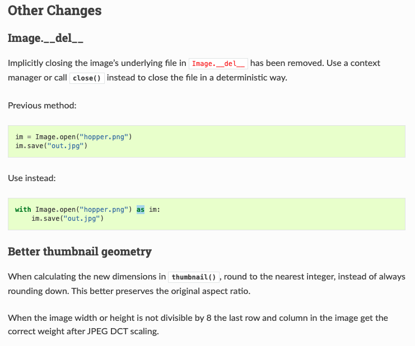Screen dimensions: 415x346
Task: Click the "hopper.png" string in first code block
Action: coord(104,137)
